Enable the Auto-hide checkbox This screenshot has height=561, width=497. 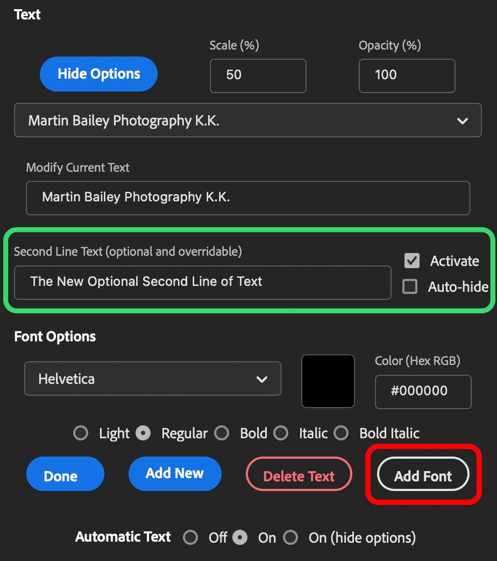click(x=410, y=287)
